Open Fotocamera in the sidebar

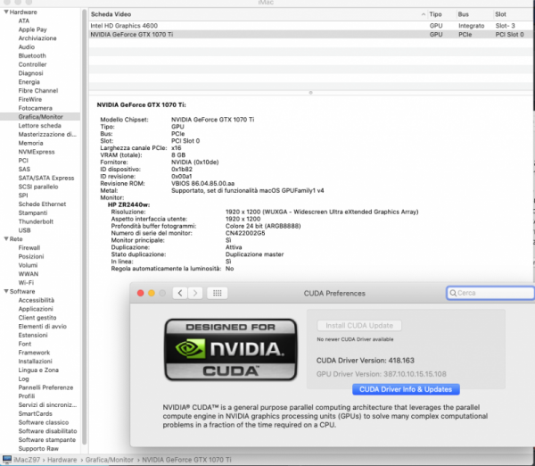pos(35,108)
